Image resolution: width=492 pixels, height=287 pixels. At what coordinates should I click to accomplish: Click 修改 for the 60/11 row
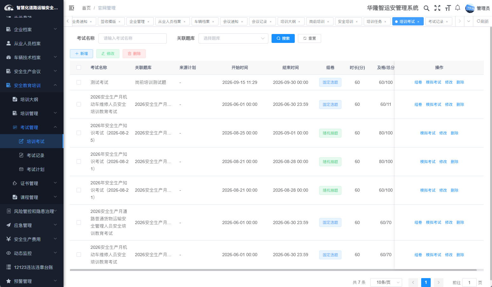(448, 105)
